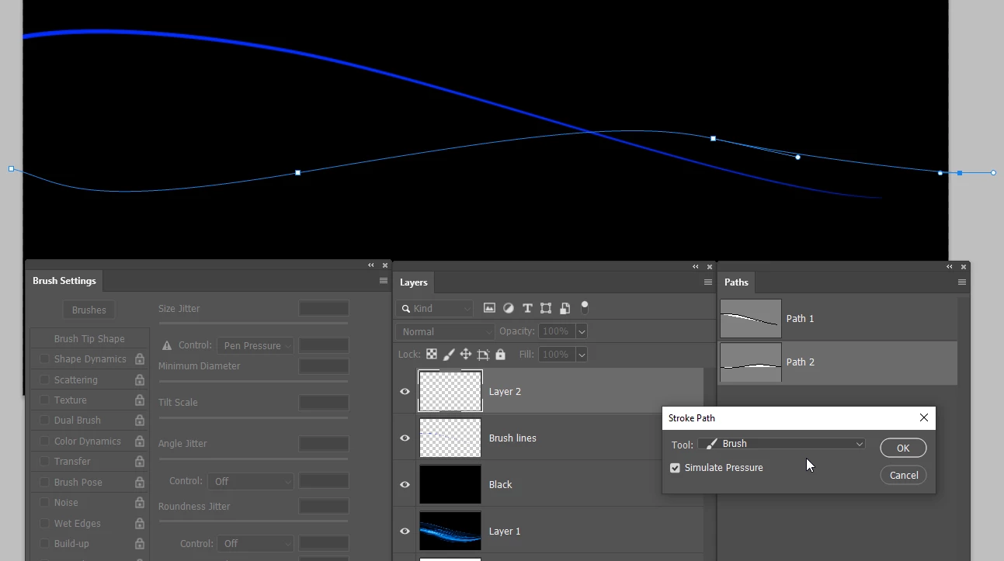Select Brush Tip Shape section
The image size is (1004, 561).
pos(89,338)
